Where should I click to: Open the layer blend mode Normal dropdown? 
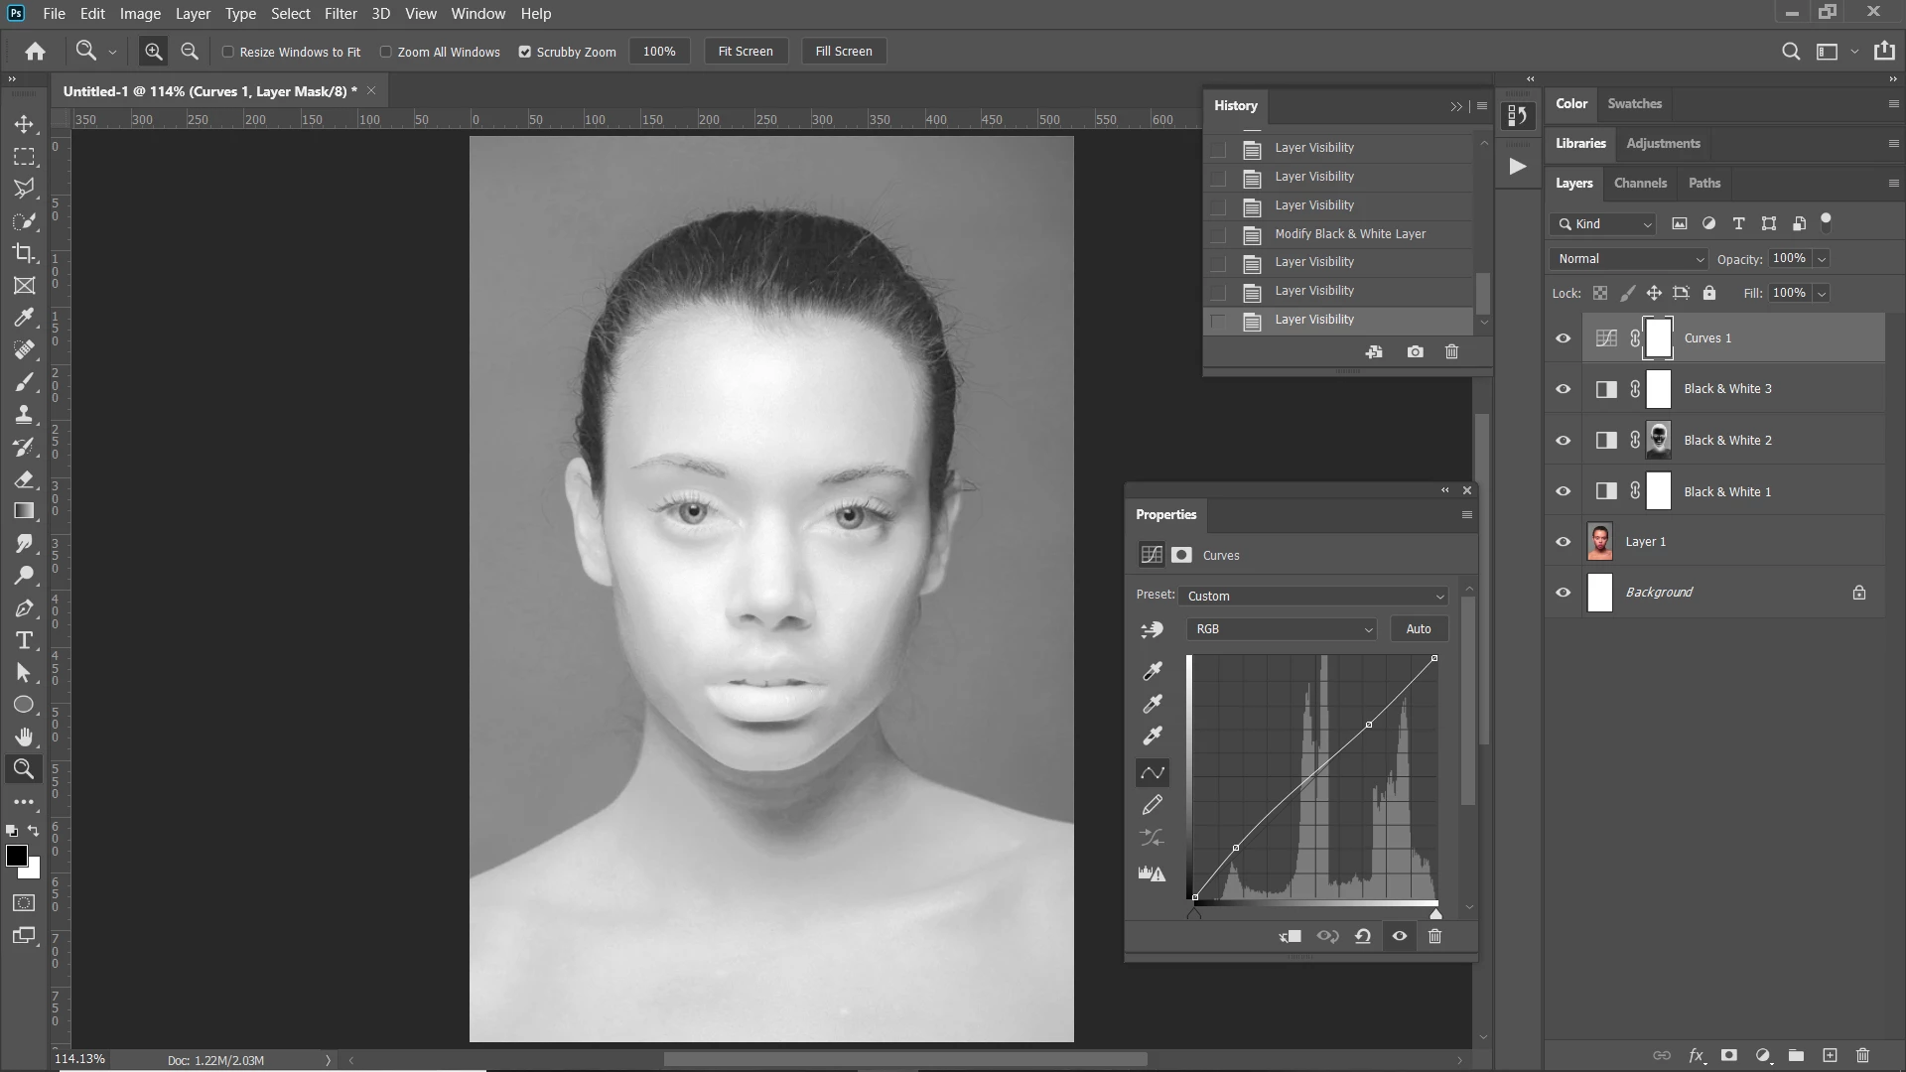tap(1628, 259)
